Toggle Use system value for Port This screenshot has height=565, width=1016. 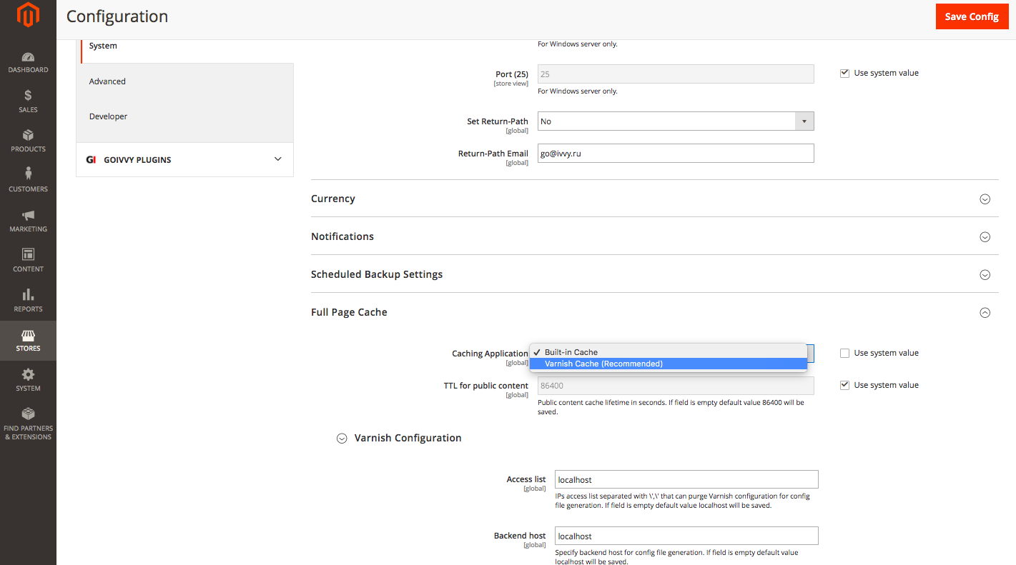coord(844,73)
